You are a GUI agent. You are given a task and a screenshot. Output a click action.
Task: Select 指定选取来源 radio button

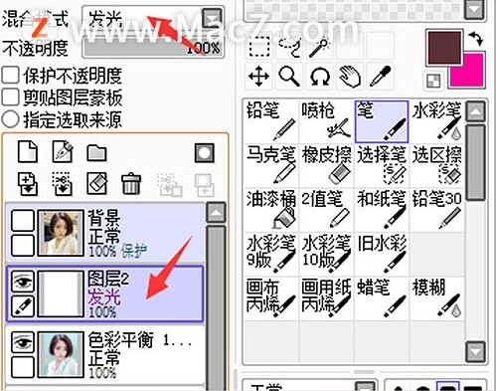pyautogui.click(x=10, y=118)
